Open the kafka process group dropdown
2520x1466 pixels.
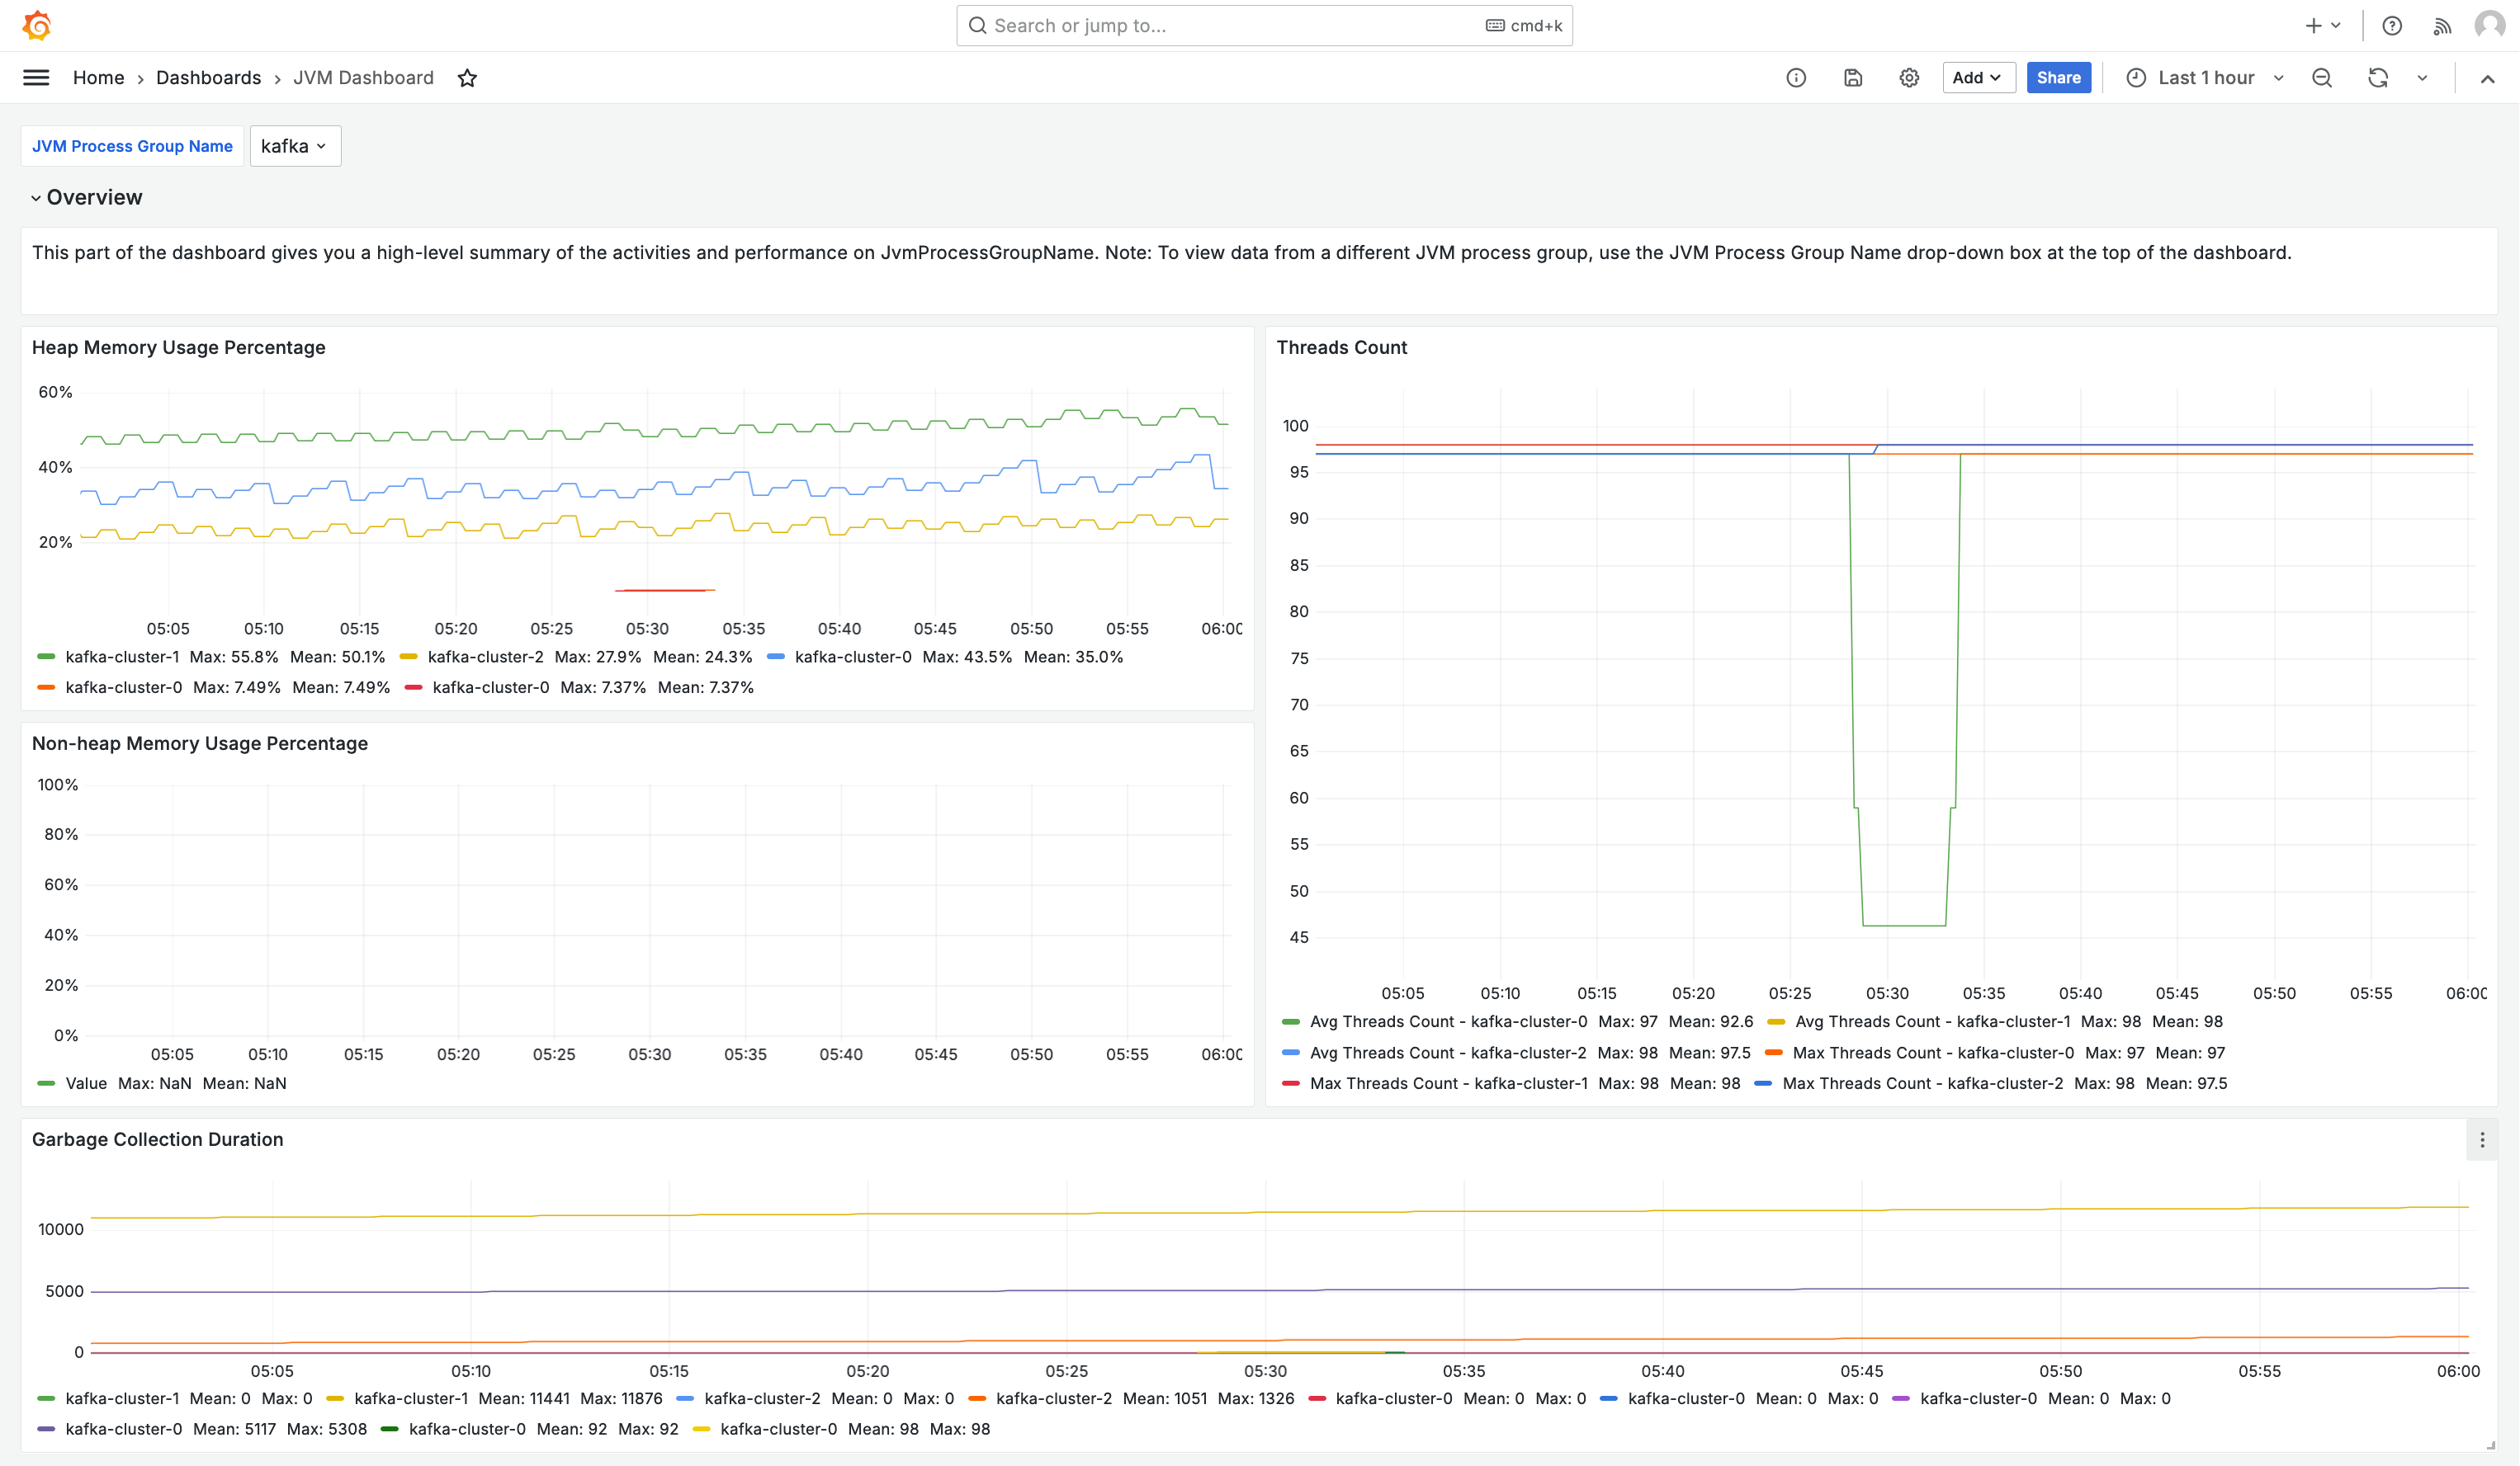click(x=295, y=146)
